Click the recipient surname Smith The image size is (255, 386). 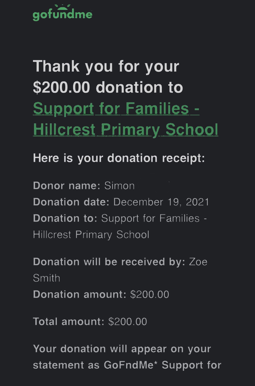pyautogui.click(x=47, y=278)
